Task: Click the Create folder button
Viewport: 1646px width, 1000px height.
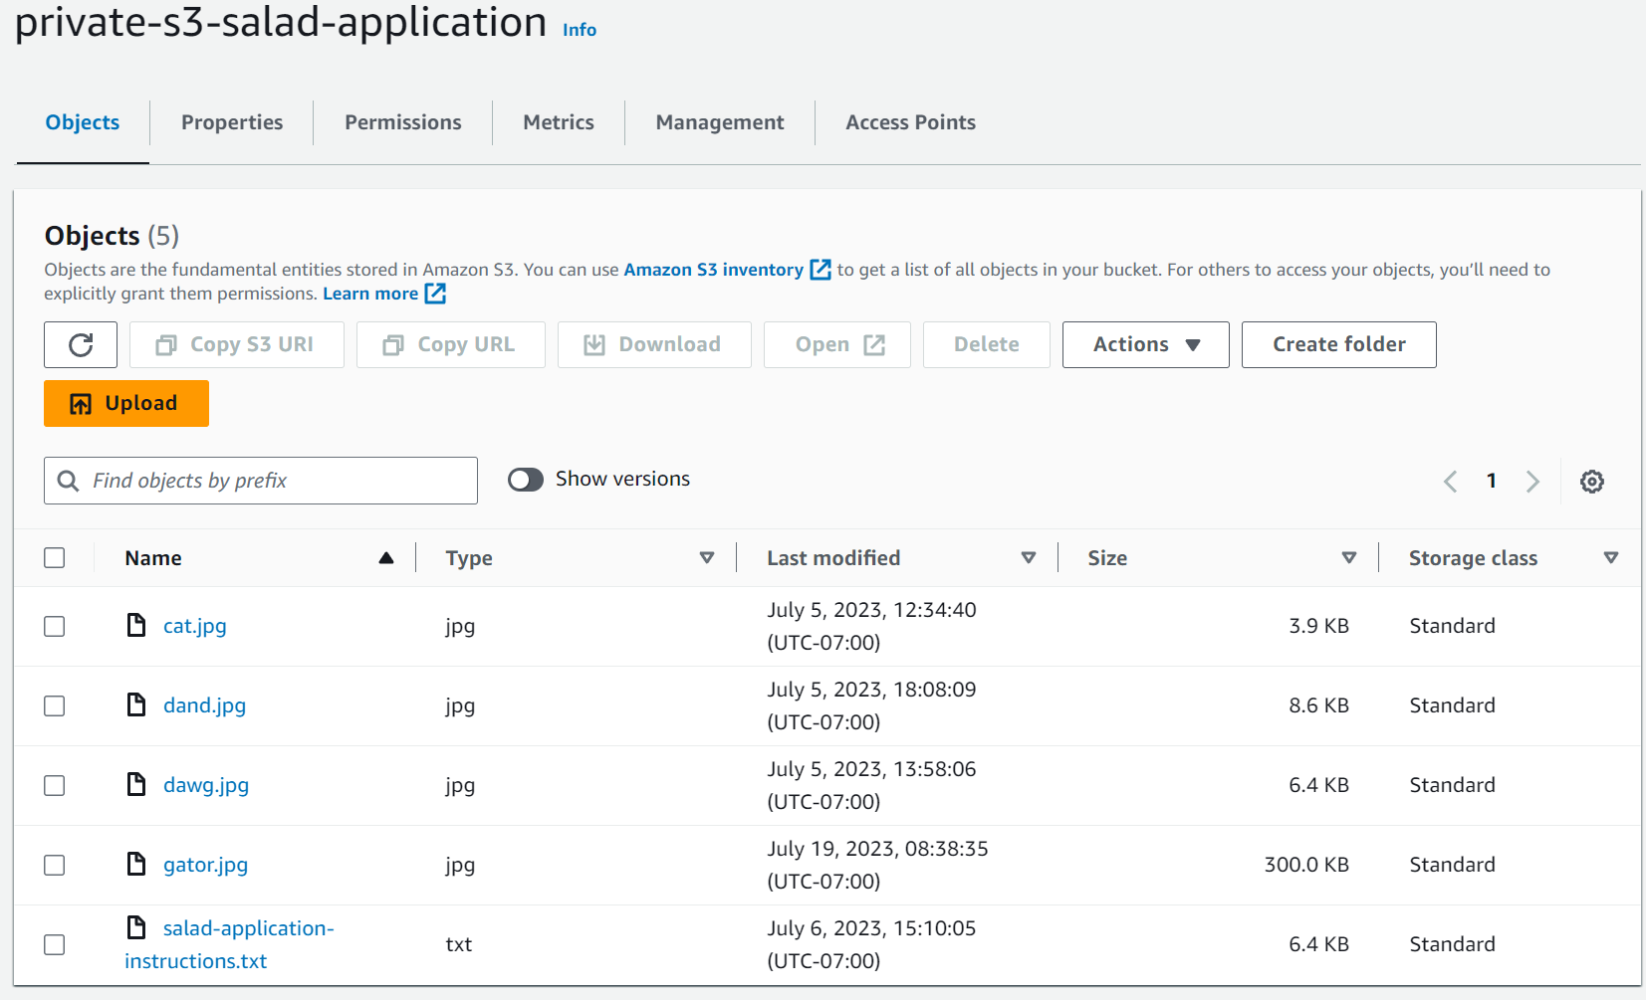Action: [x=1338, y=344]
